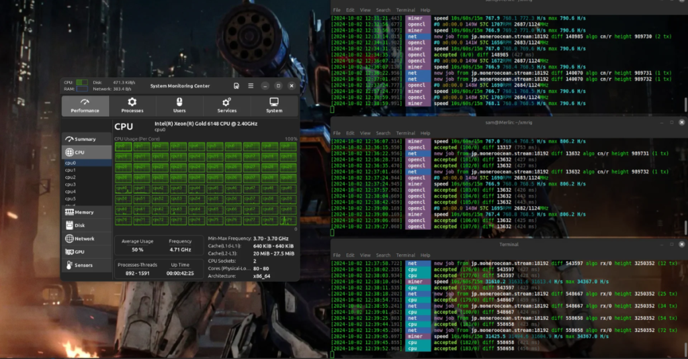The height and width of the screenshot is (359, 688).
Task: Click the cpu79 usage graph cell
Action: point(287,219)
